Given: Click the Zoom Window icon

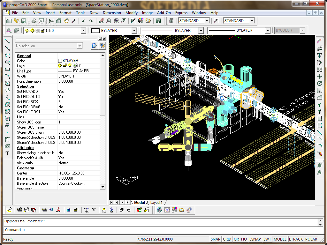Looking at the screenshot, I should coord(116,21).
